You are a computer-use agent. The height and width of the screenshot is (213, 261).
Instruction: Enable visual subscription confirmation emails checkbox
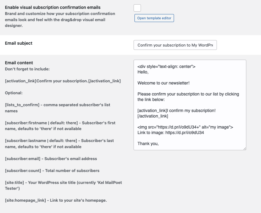[x=137, y=8]
